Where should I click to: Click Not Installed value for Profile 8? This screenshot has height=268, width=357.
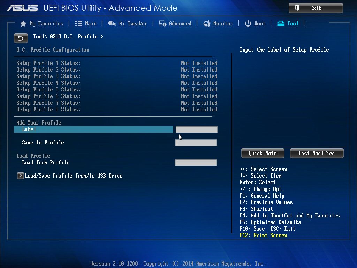point(199,109)
